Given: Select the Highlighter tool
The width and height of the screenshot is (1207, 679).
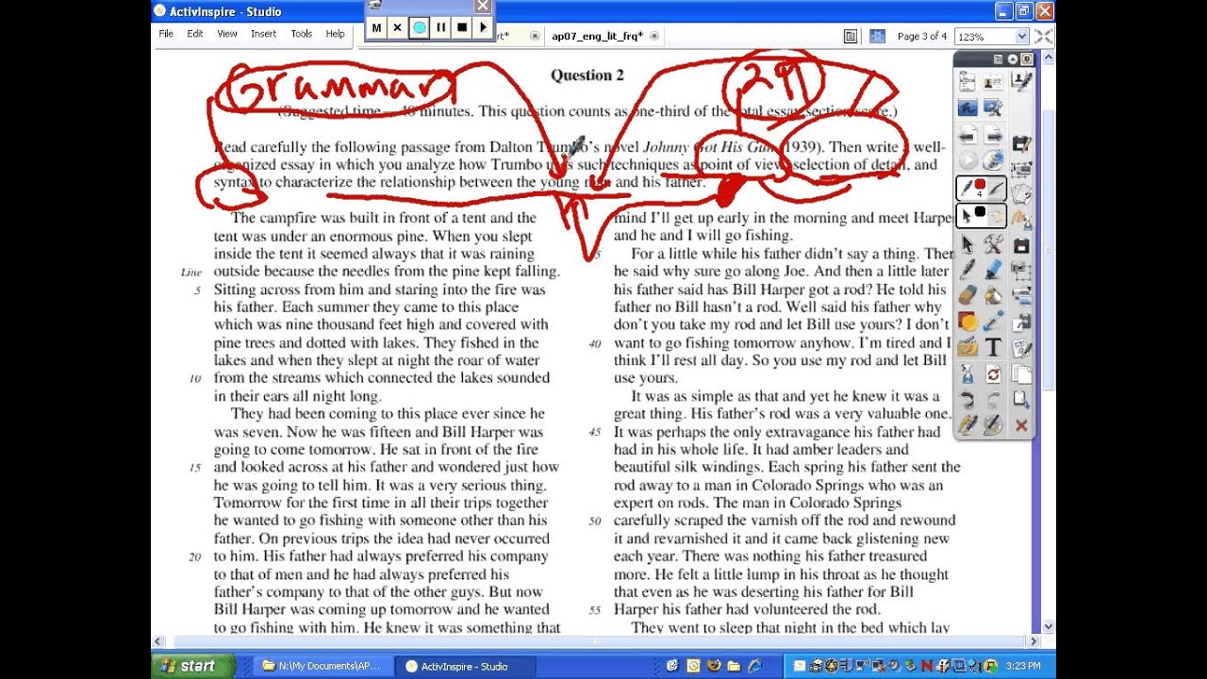Looking at the screenshot, I should 993,270.
